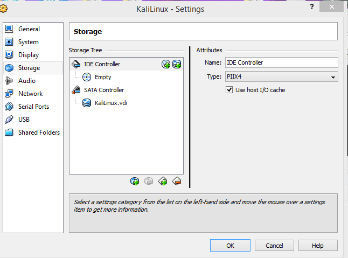Click the SATA Controller icon in the storage tree
Image resolution: width=348 pixels, height=258 pixels.
click(x=76, y=90)
